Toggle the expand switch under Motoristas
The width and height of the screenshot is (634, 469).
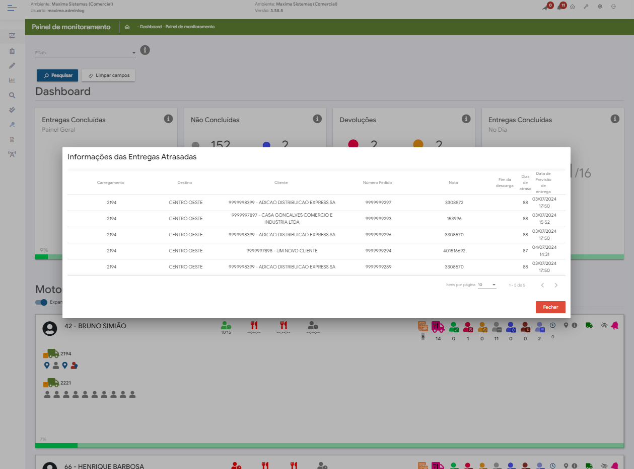point(41,302)
